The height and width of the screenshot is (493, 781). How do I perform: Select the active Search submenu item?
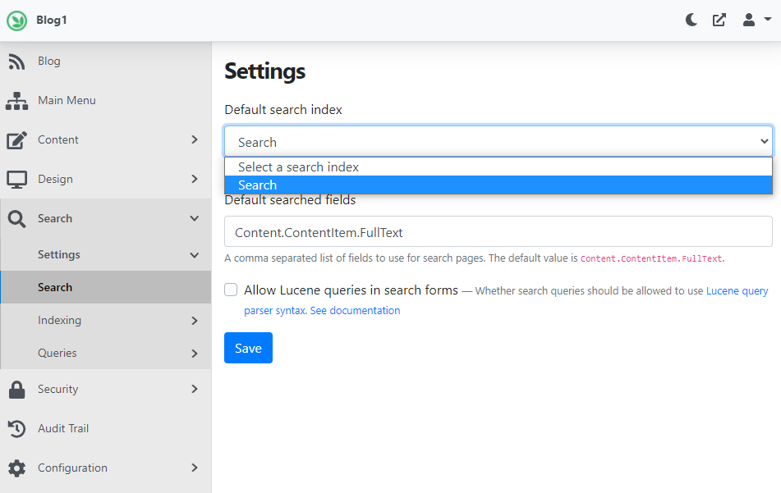[106, 287]
